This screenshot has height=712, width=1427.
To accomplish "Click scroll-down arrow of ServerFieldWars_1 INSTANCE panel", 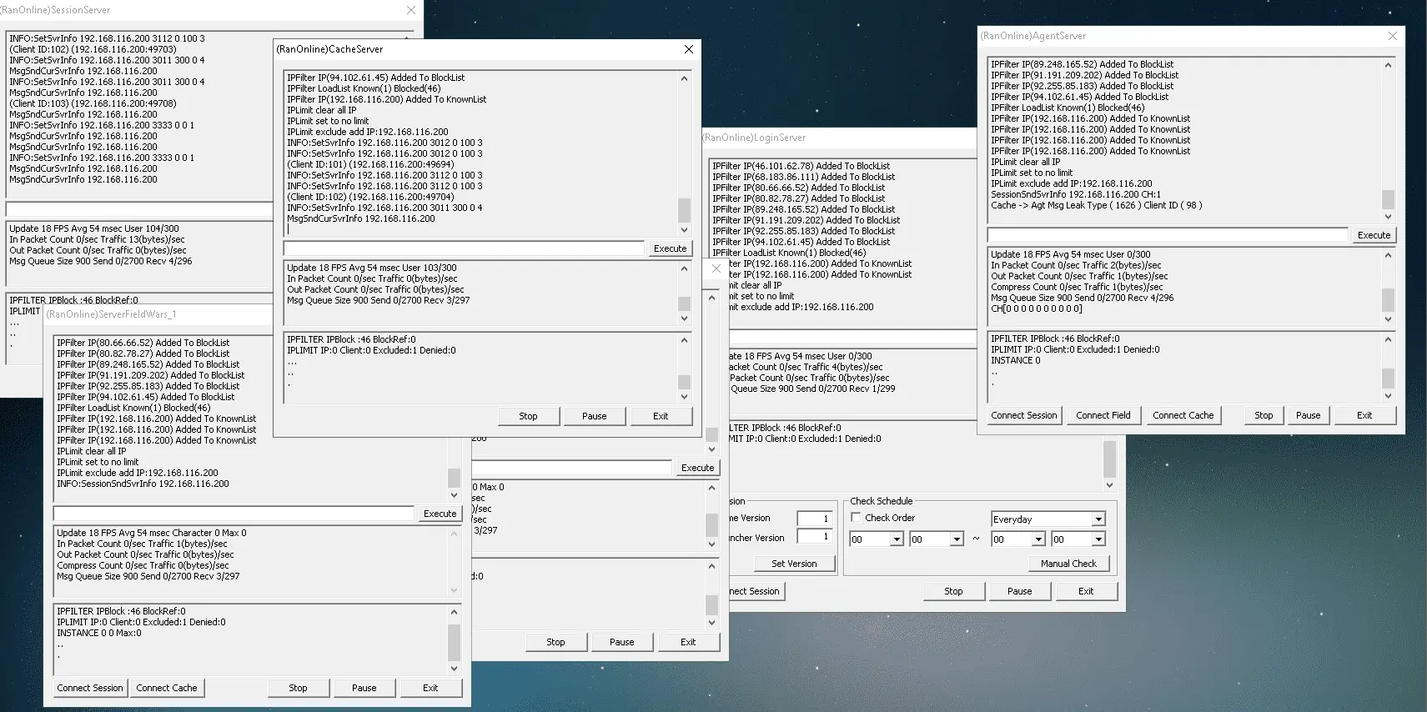I will 454,668.
